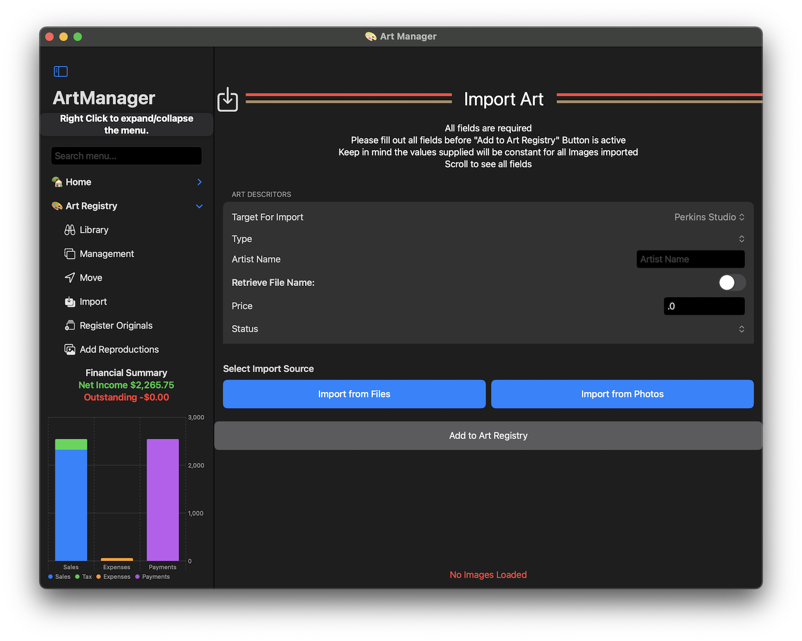Viewport: 802px width, 641px height.
Task: Click the Artist Name text field
Action: pos(690,259)
